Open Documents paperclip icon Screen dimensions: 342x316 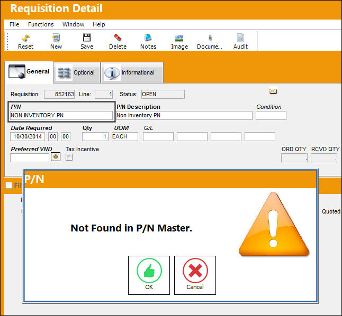coord(210,38)
